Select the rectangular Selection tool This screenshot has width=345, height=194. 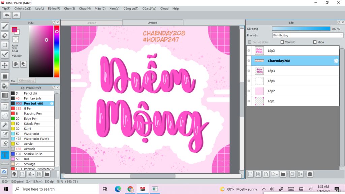pyautogui.click(x=5, y=106)
